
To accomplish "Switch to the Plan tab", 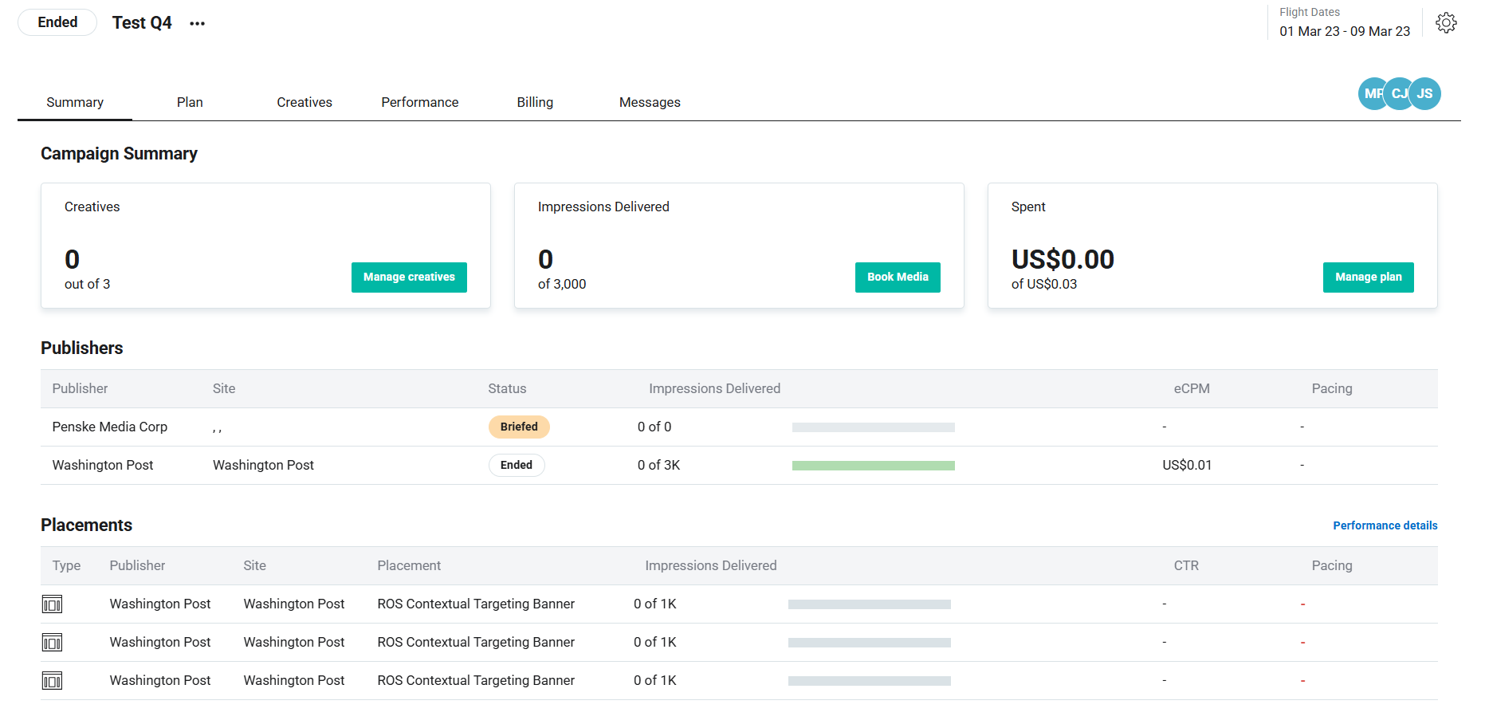I will pyautogui.click(x=190, y=102).
